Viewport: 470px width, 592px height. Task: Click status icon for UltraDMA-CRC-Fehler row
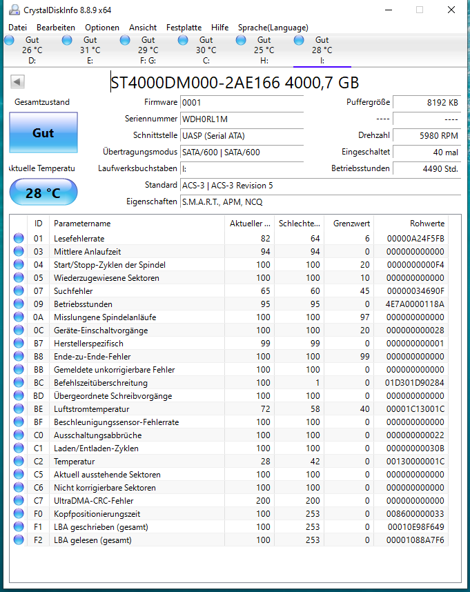[19, 500]
